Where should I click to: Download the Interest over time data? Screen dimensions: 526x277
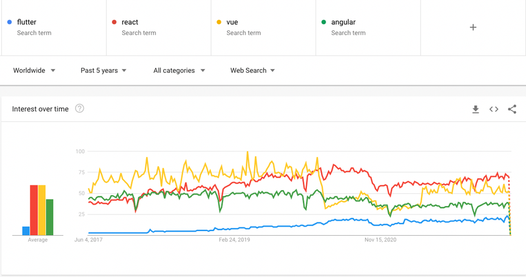point(476,109)
